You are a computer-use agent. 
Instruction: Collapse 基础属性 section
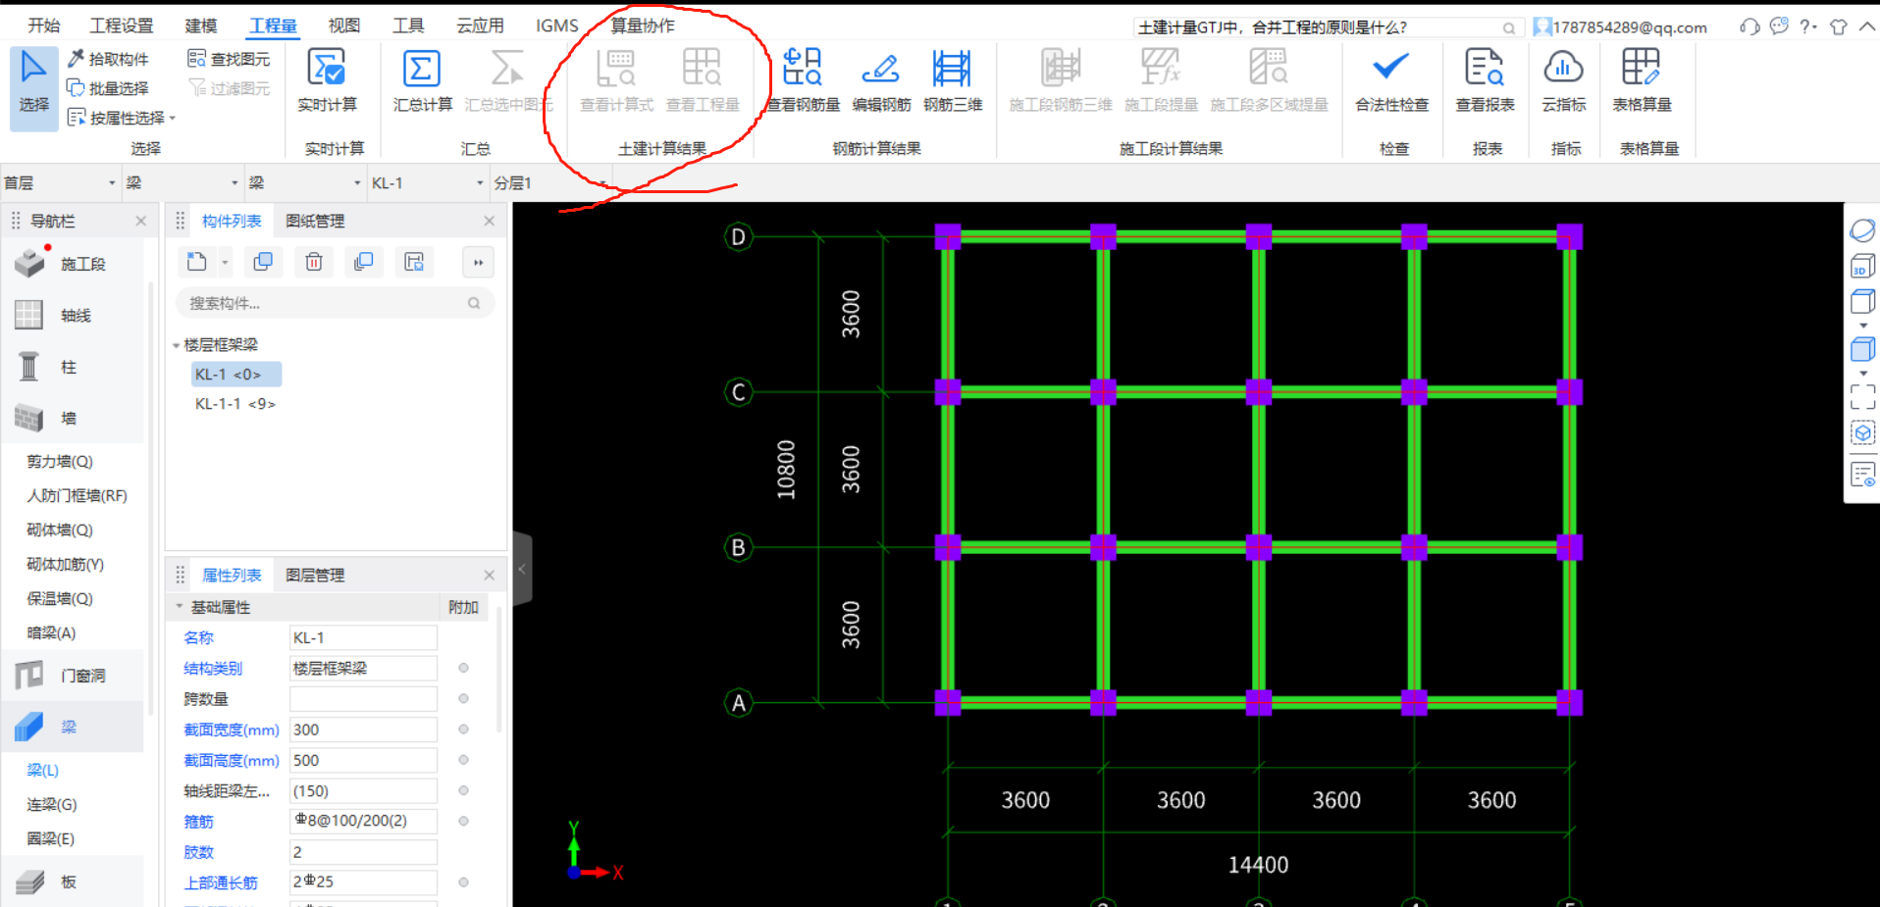point(179,607)
